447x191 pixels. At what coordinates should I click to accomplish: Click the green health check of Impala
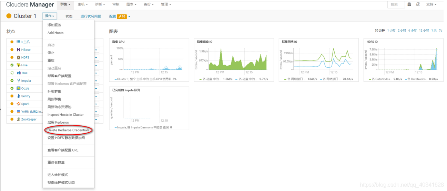[x=12, y=81]
